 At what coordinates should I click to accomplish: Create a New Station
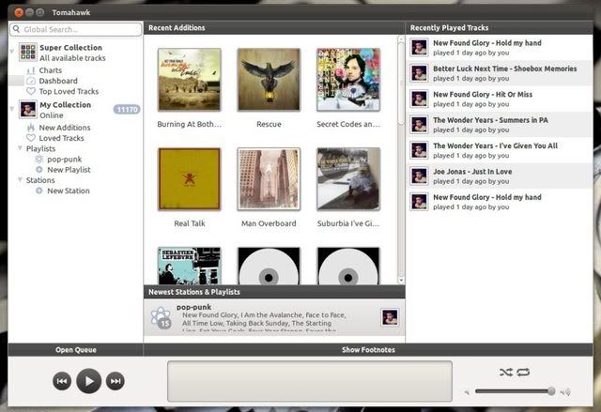pos(69,191)
